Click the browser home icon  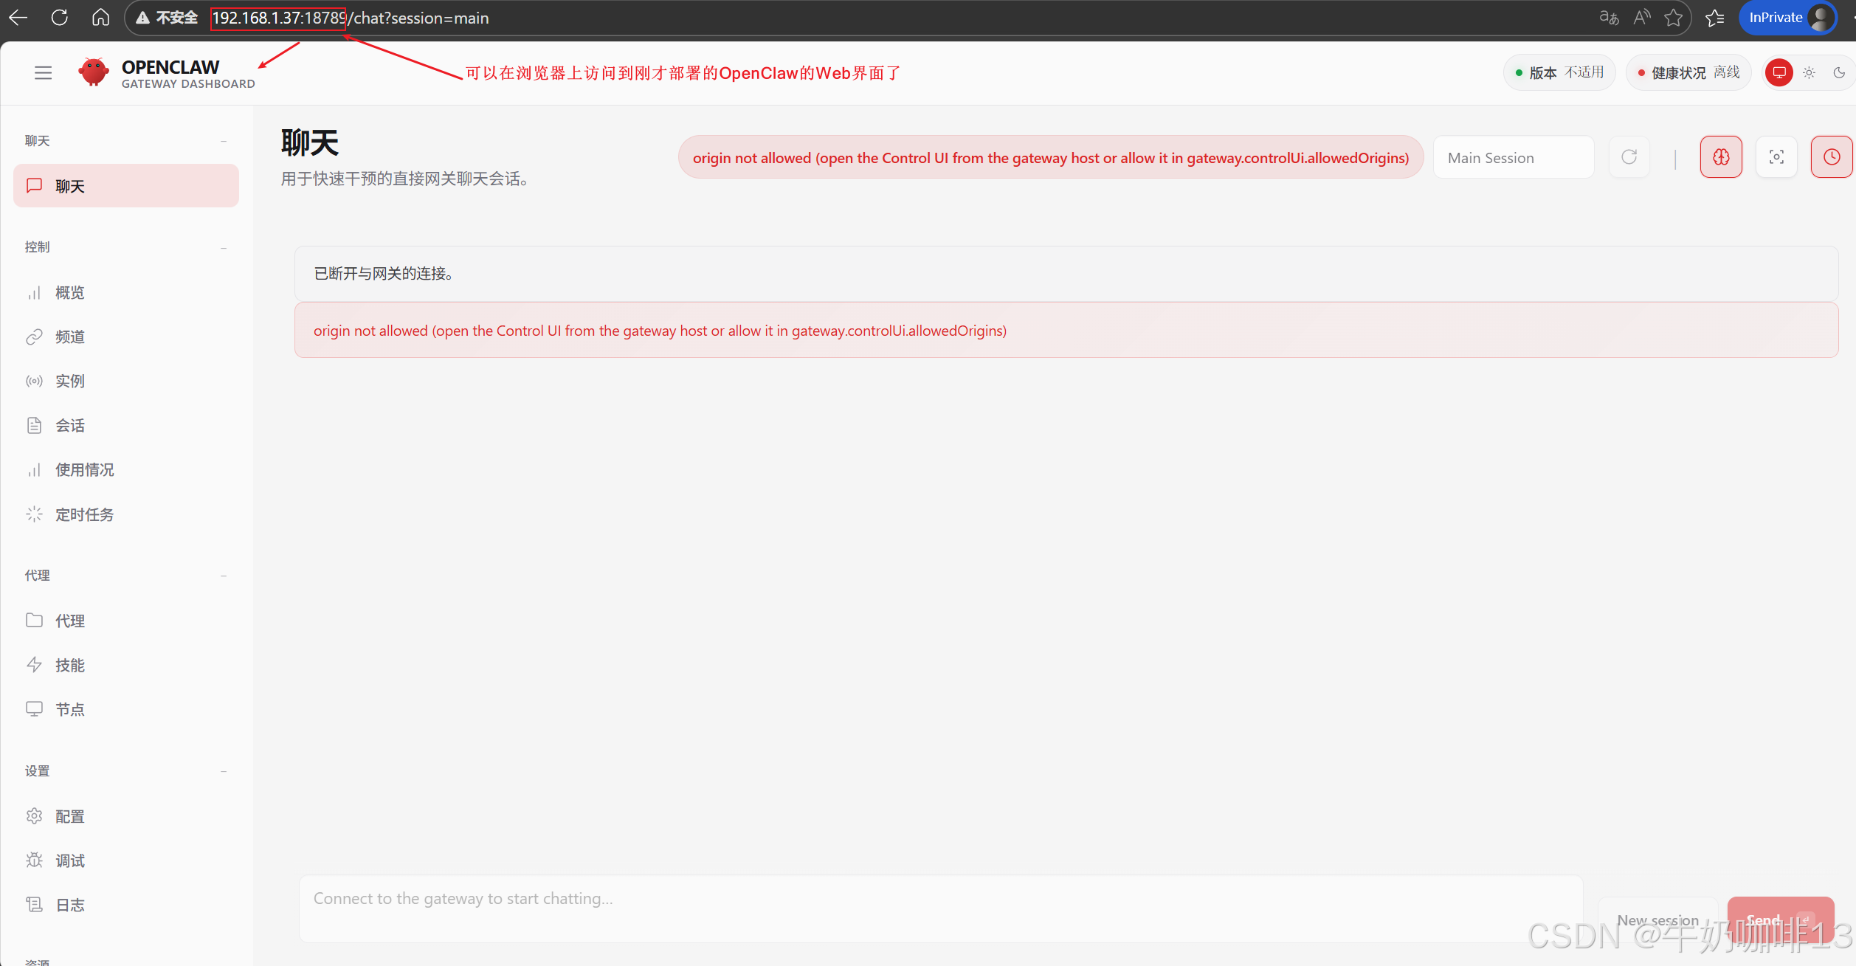[100, 18]
